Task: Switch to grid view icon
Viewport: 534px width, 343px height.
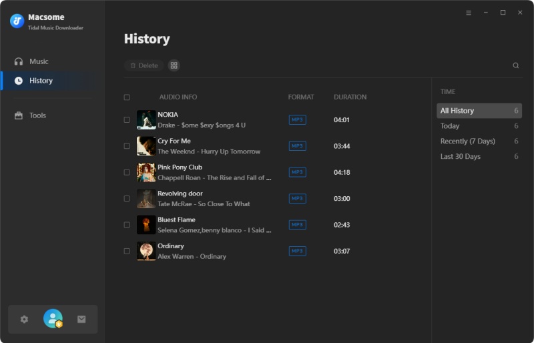Action: (x=174, y=65)
